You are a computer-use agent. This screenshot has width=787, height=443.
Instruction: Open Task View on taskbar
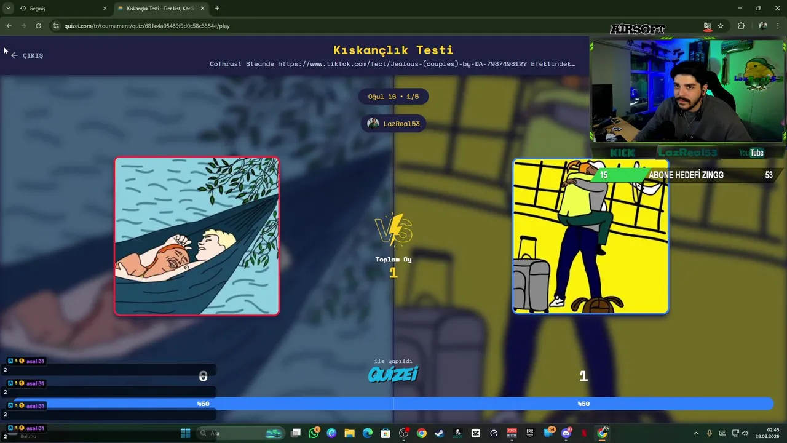point(296,433)
